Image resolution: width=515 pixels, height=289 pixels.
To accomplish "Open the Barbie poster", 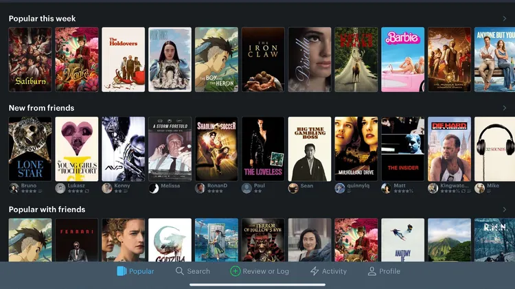I will [402, 60].
